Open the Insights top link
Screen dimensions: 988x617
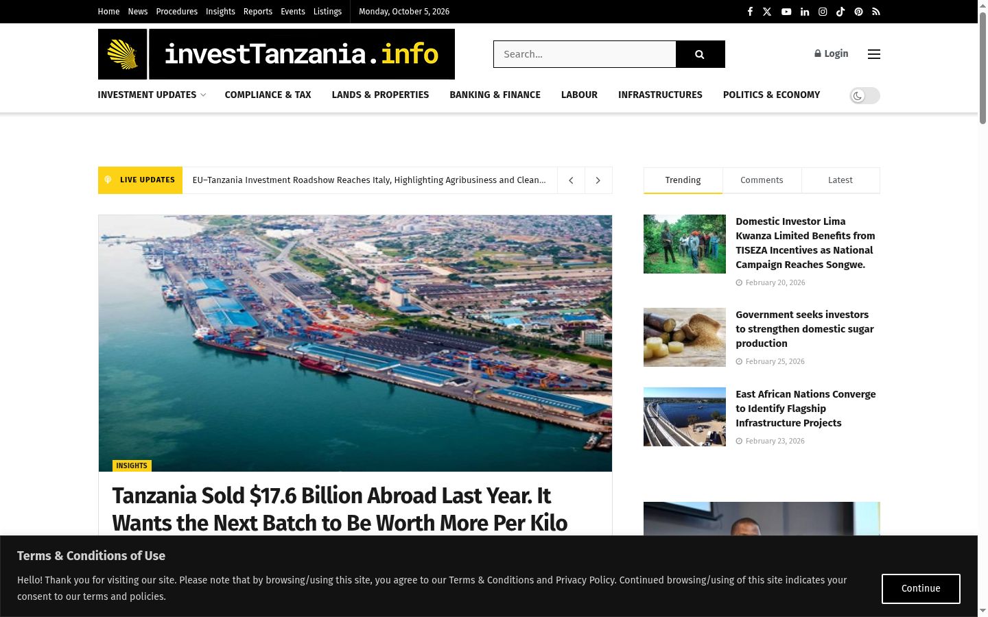point(220,12)
